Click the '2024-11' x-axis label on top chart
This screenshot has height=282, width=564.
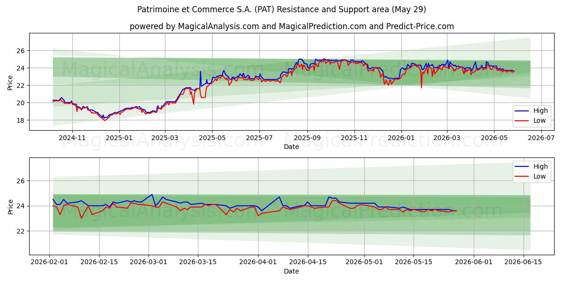coord(72,138)
